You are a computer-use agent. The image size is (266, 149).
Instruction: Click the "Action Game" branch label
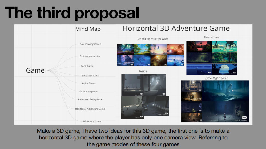(x=88, y=83)
